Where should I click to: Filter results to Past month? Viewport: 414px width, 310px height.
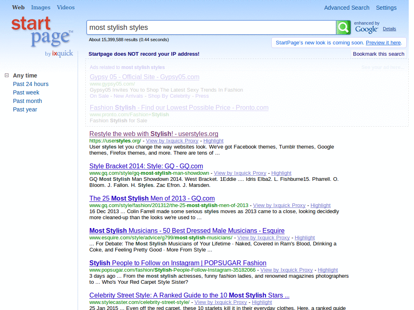click(x=27, y=101)
